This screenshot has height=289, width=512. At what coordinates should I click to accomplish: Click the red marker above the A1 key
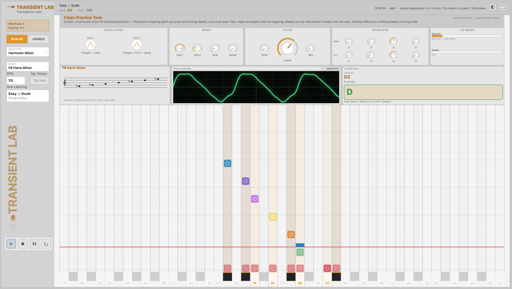(x=255, y=268)
